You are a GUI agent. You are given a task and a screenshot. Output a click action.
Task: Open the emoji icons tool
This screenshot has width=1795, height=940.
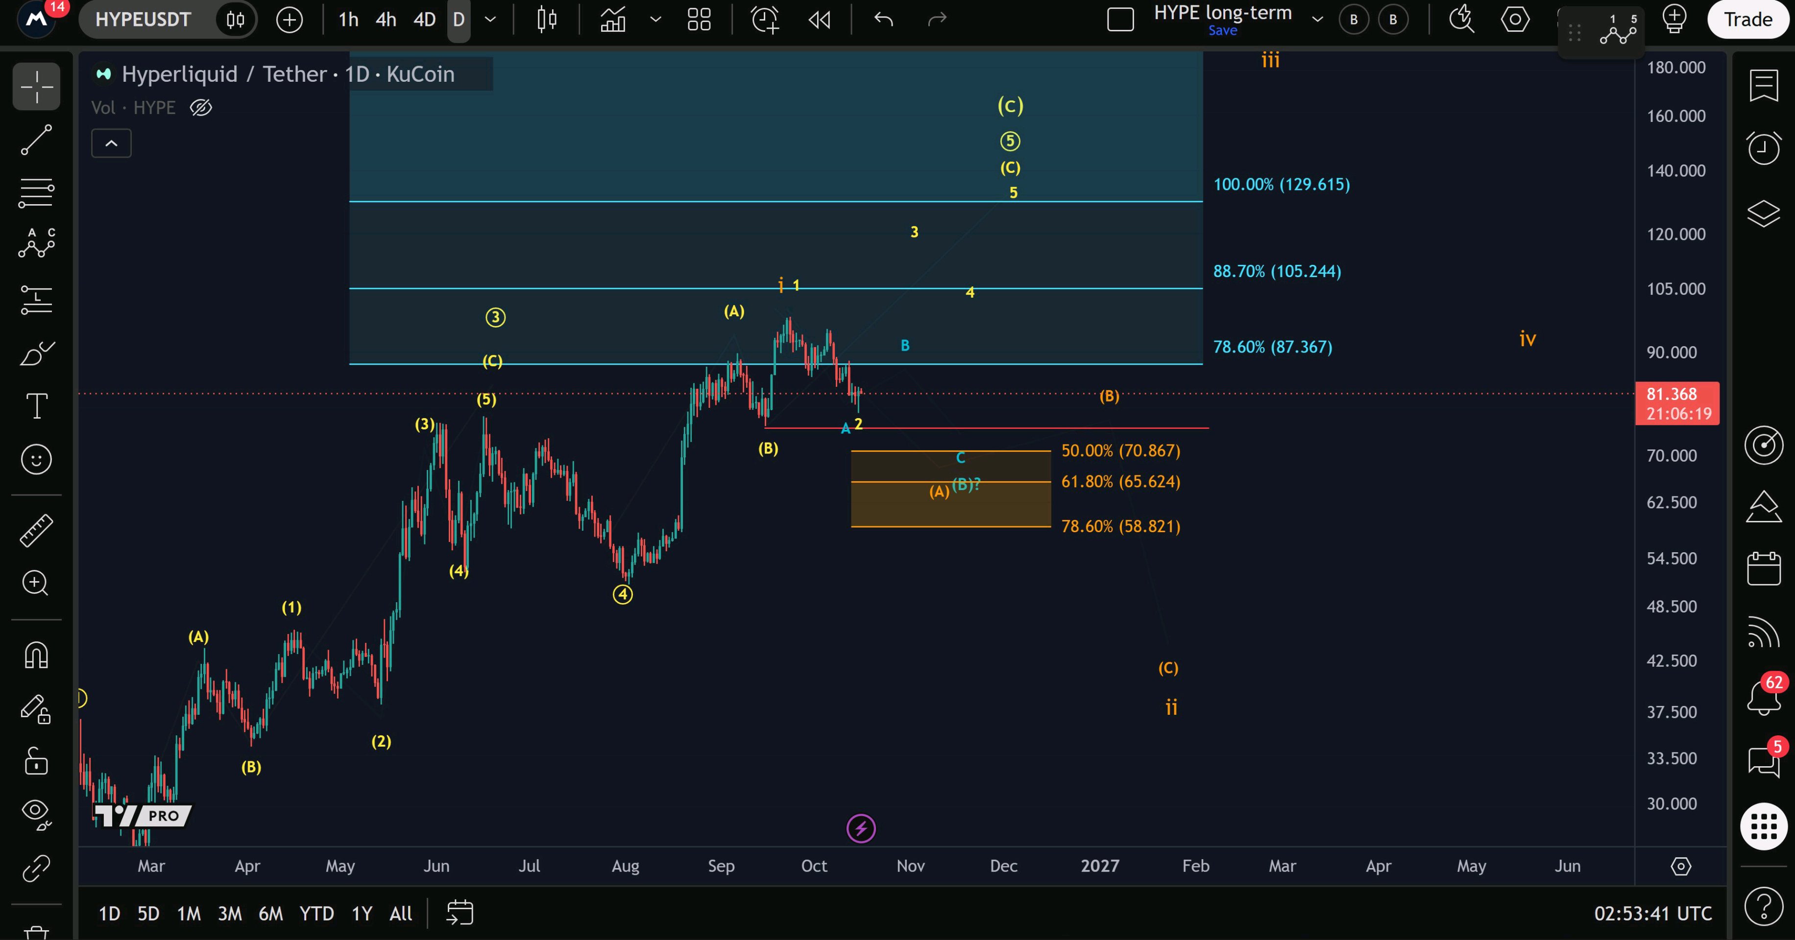(x=36, y=460)
